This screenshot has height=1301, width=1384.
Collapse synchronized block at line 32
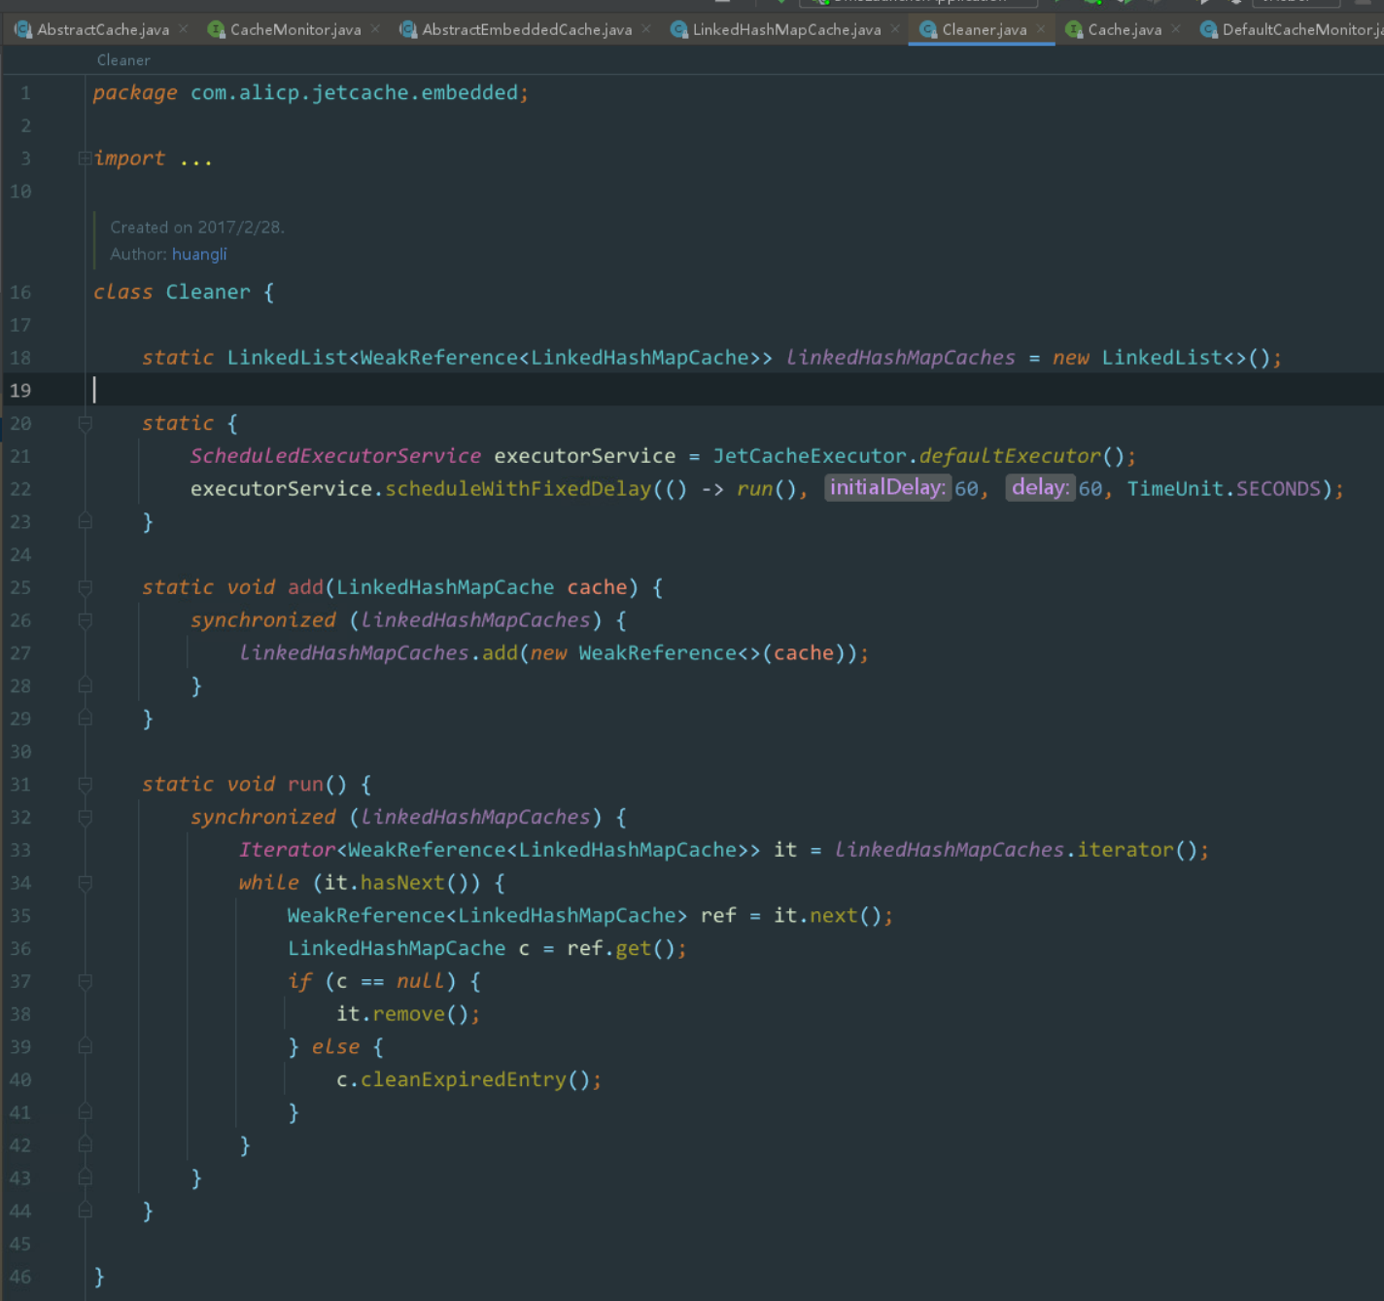pyautogui.click(x=85, y=818)
